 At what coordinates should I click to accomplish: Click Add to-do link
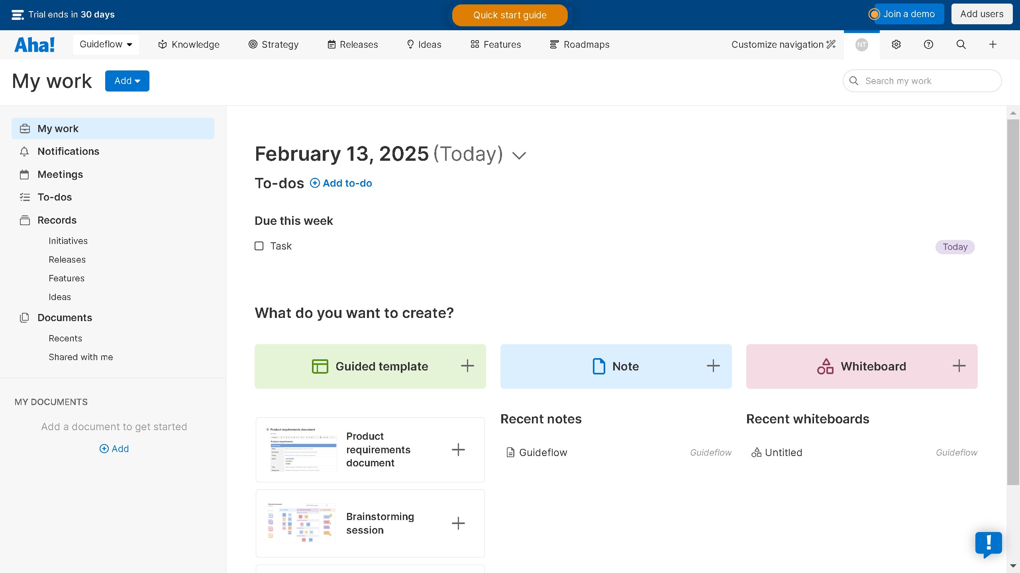pos(341,183)
